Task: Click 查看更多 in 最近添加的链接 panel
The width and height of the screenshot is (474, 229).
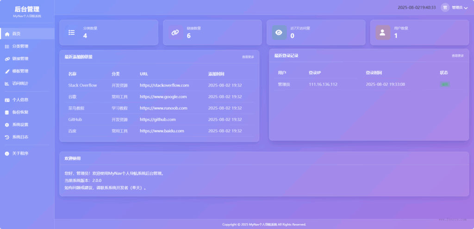Action: (x=248, y=57)
